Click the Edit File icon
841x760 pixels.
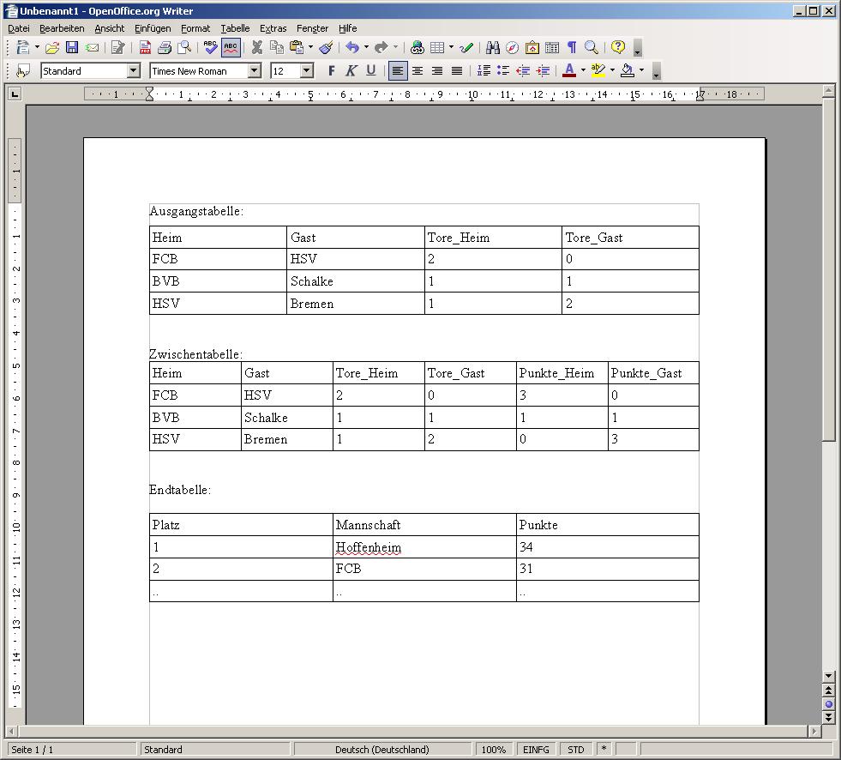117,48
